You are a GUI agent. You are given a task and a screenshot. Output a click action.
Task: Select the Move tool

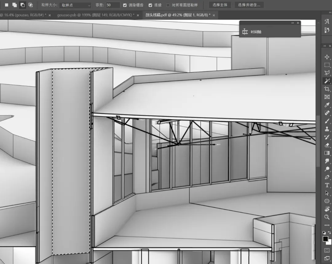(x=327, y=57)
